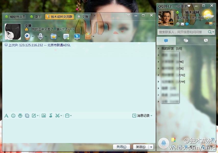Open the emoticon smiley picker
218x153 pixels.
click(13, 116)
